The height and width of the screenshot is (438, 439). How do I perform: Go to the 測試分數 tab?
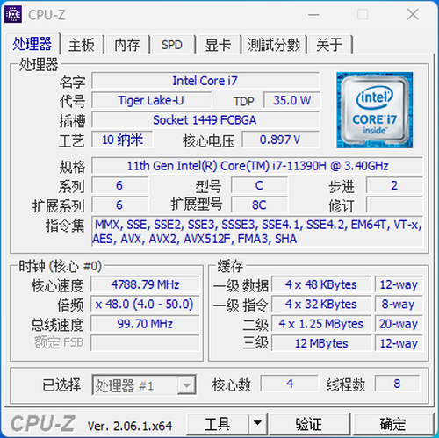point(274,45)
